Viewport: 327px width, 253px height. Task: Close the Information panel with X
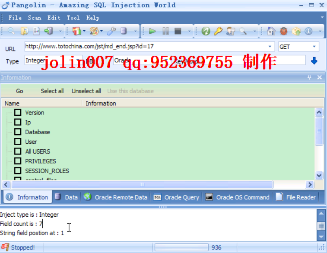(319, 77)
